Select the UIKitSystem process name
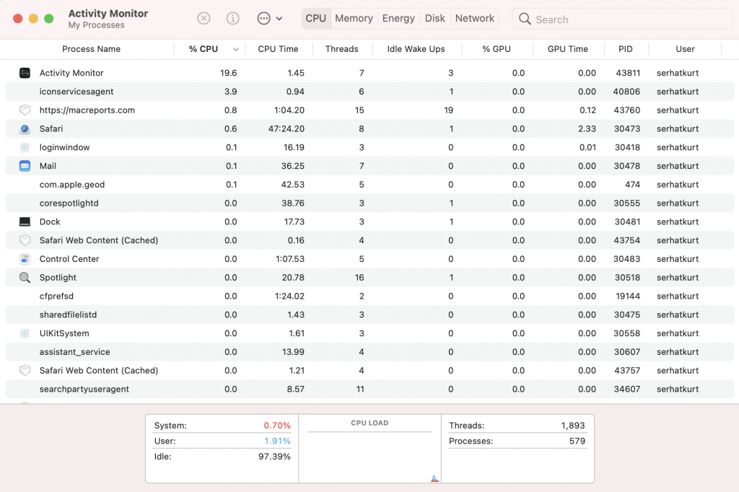 click(x=64, y=333)
